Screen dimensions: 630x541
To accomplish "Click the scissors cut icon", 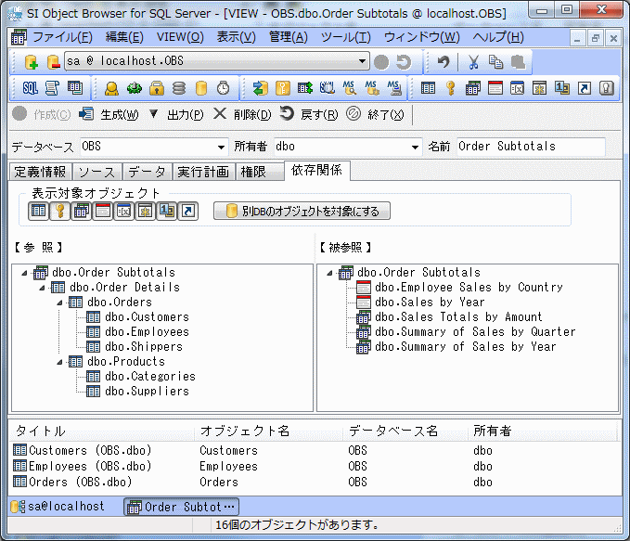I will (473, 62).
